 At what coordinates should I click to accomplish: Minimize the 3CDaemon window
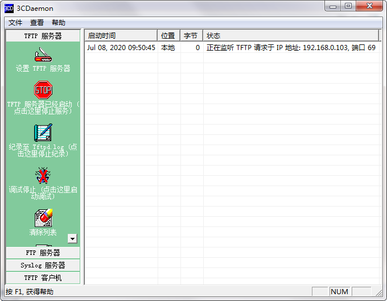tap(333, 6)
